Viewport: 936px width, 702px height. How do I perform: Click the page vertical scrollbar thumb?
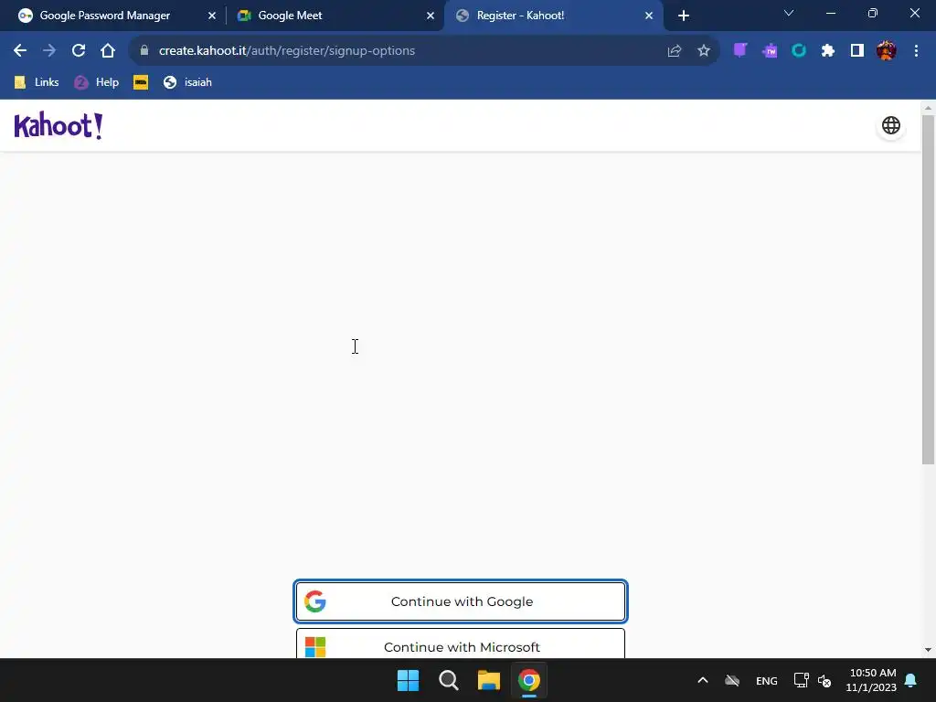tap(928, 290)
